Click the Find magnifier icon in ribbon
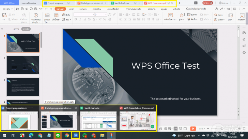The image size is (248, 139). coord(216,15)
